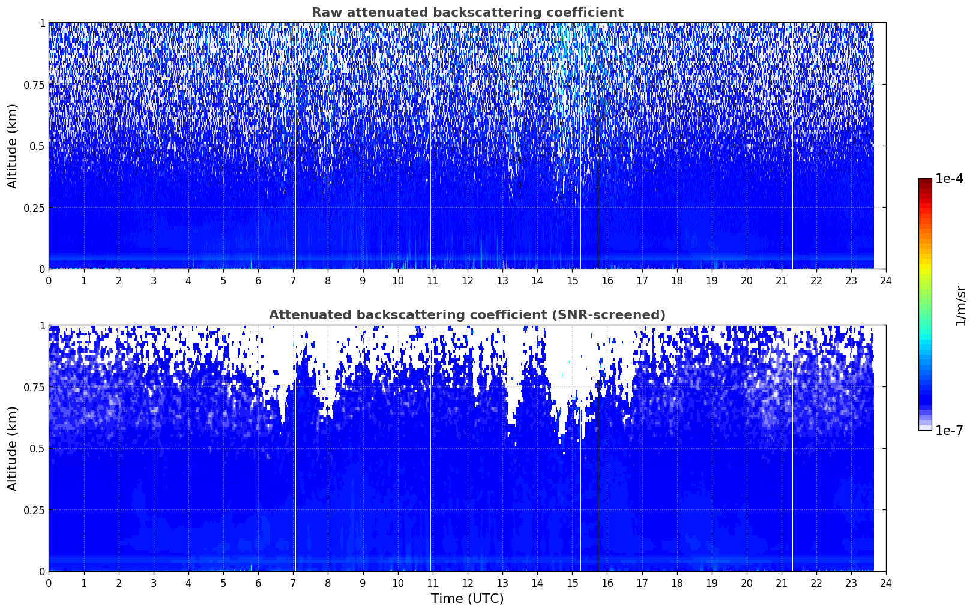Click the 'Raw attenuated backscattering coefficient' title
The image size is (973, 612).
tap(467, 13)
